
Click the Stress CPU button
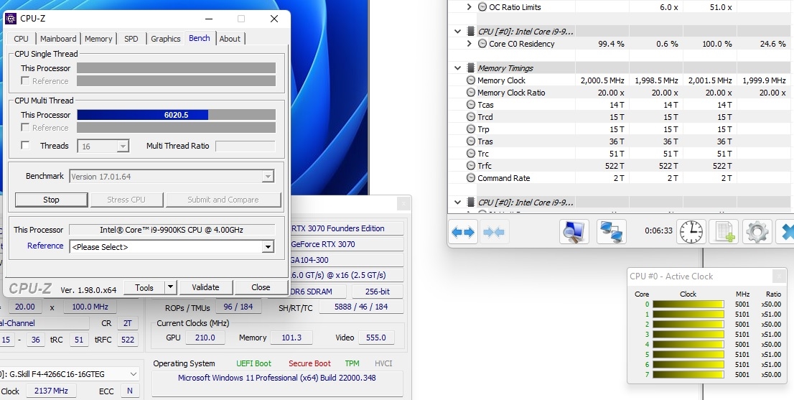pyautogui.click(x=126, y=200)
